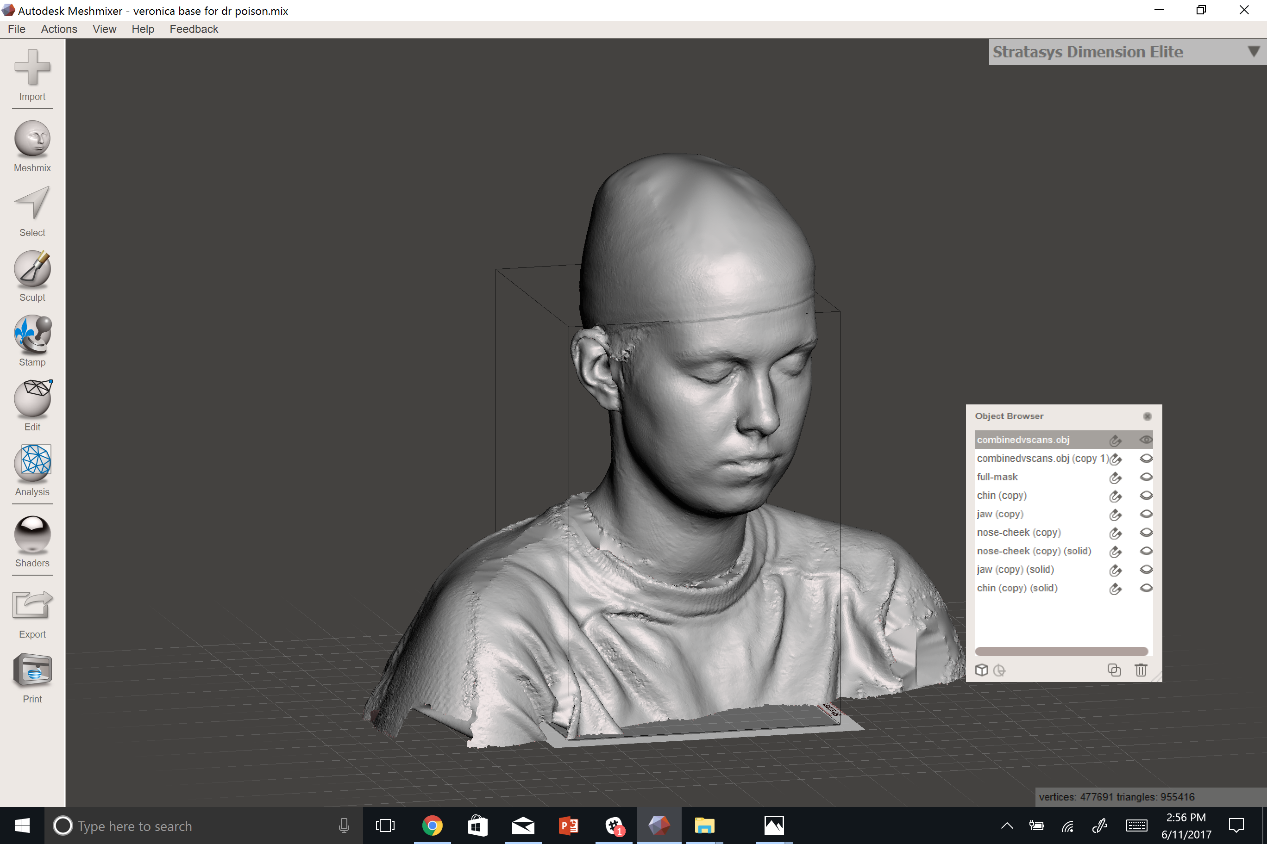This screenshot has height=844, width=1267.
Task: Open File Explorer from the taskbar
Action: coord(704,825)
